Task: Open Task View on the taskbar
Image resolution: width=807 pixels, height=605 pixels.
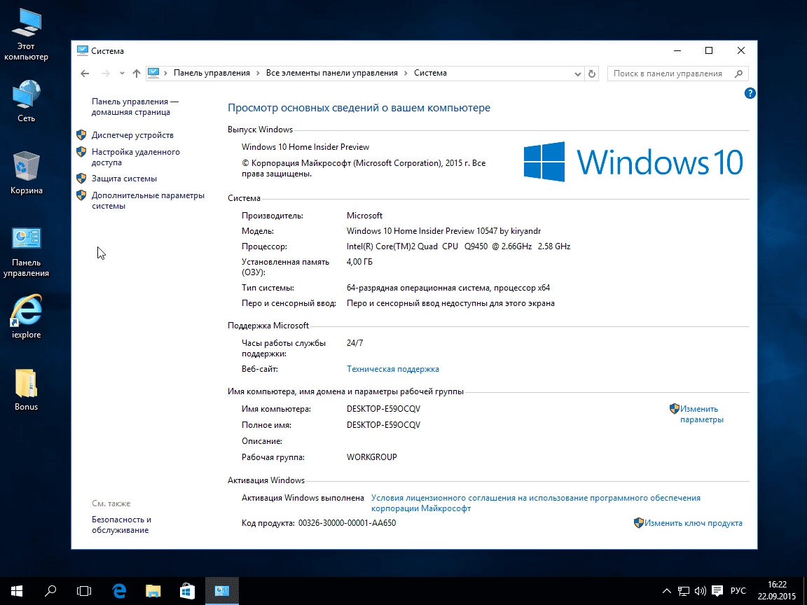Action: coord(84,590)
